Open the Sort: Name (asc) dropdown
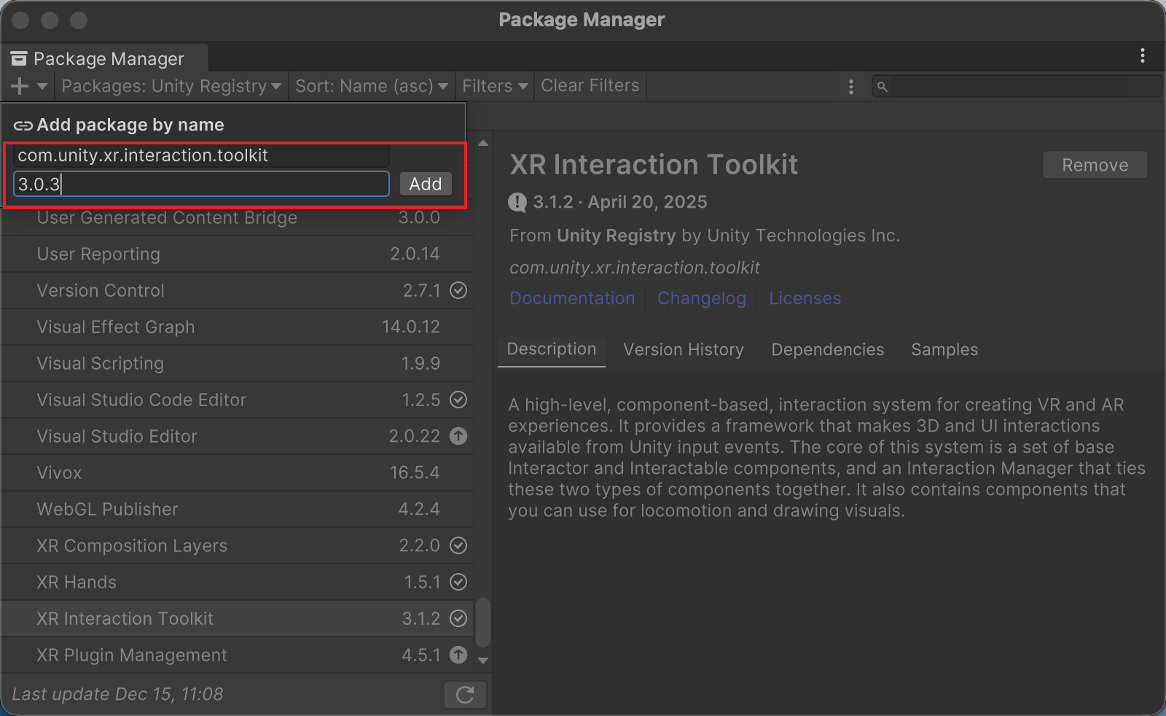The height and width of the screenshot is (716, 1166). coord(371,86)
